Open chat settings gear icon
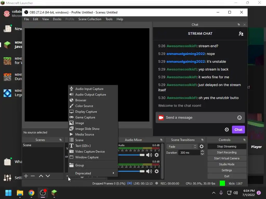The width and height of the screenshot is (266, 199). pos(227,130)
